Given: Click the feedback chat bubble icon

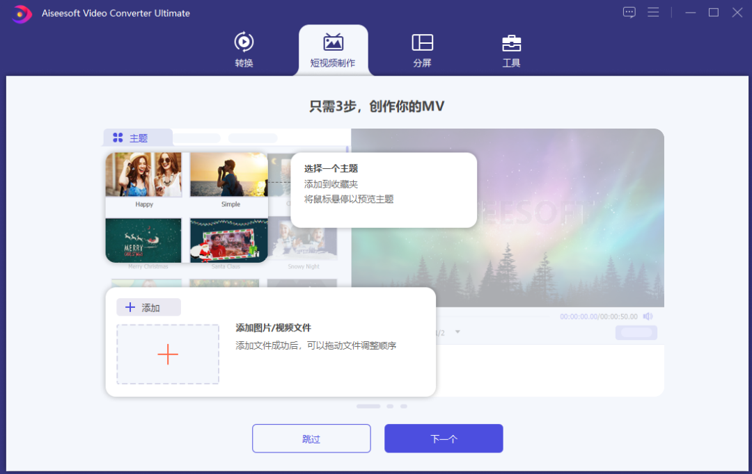Looking at the screenshot, I should click(x=629, y=13).
